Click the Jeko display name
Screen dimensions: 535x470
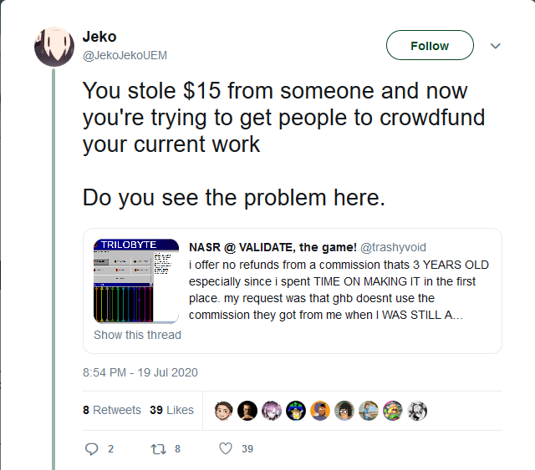pos(99,37)
